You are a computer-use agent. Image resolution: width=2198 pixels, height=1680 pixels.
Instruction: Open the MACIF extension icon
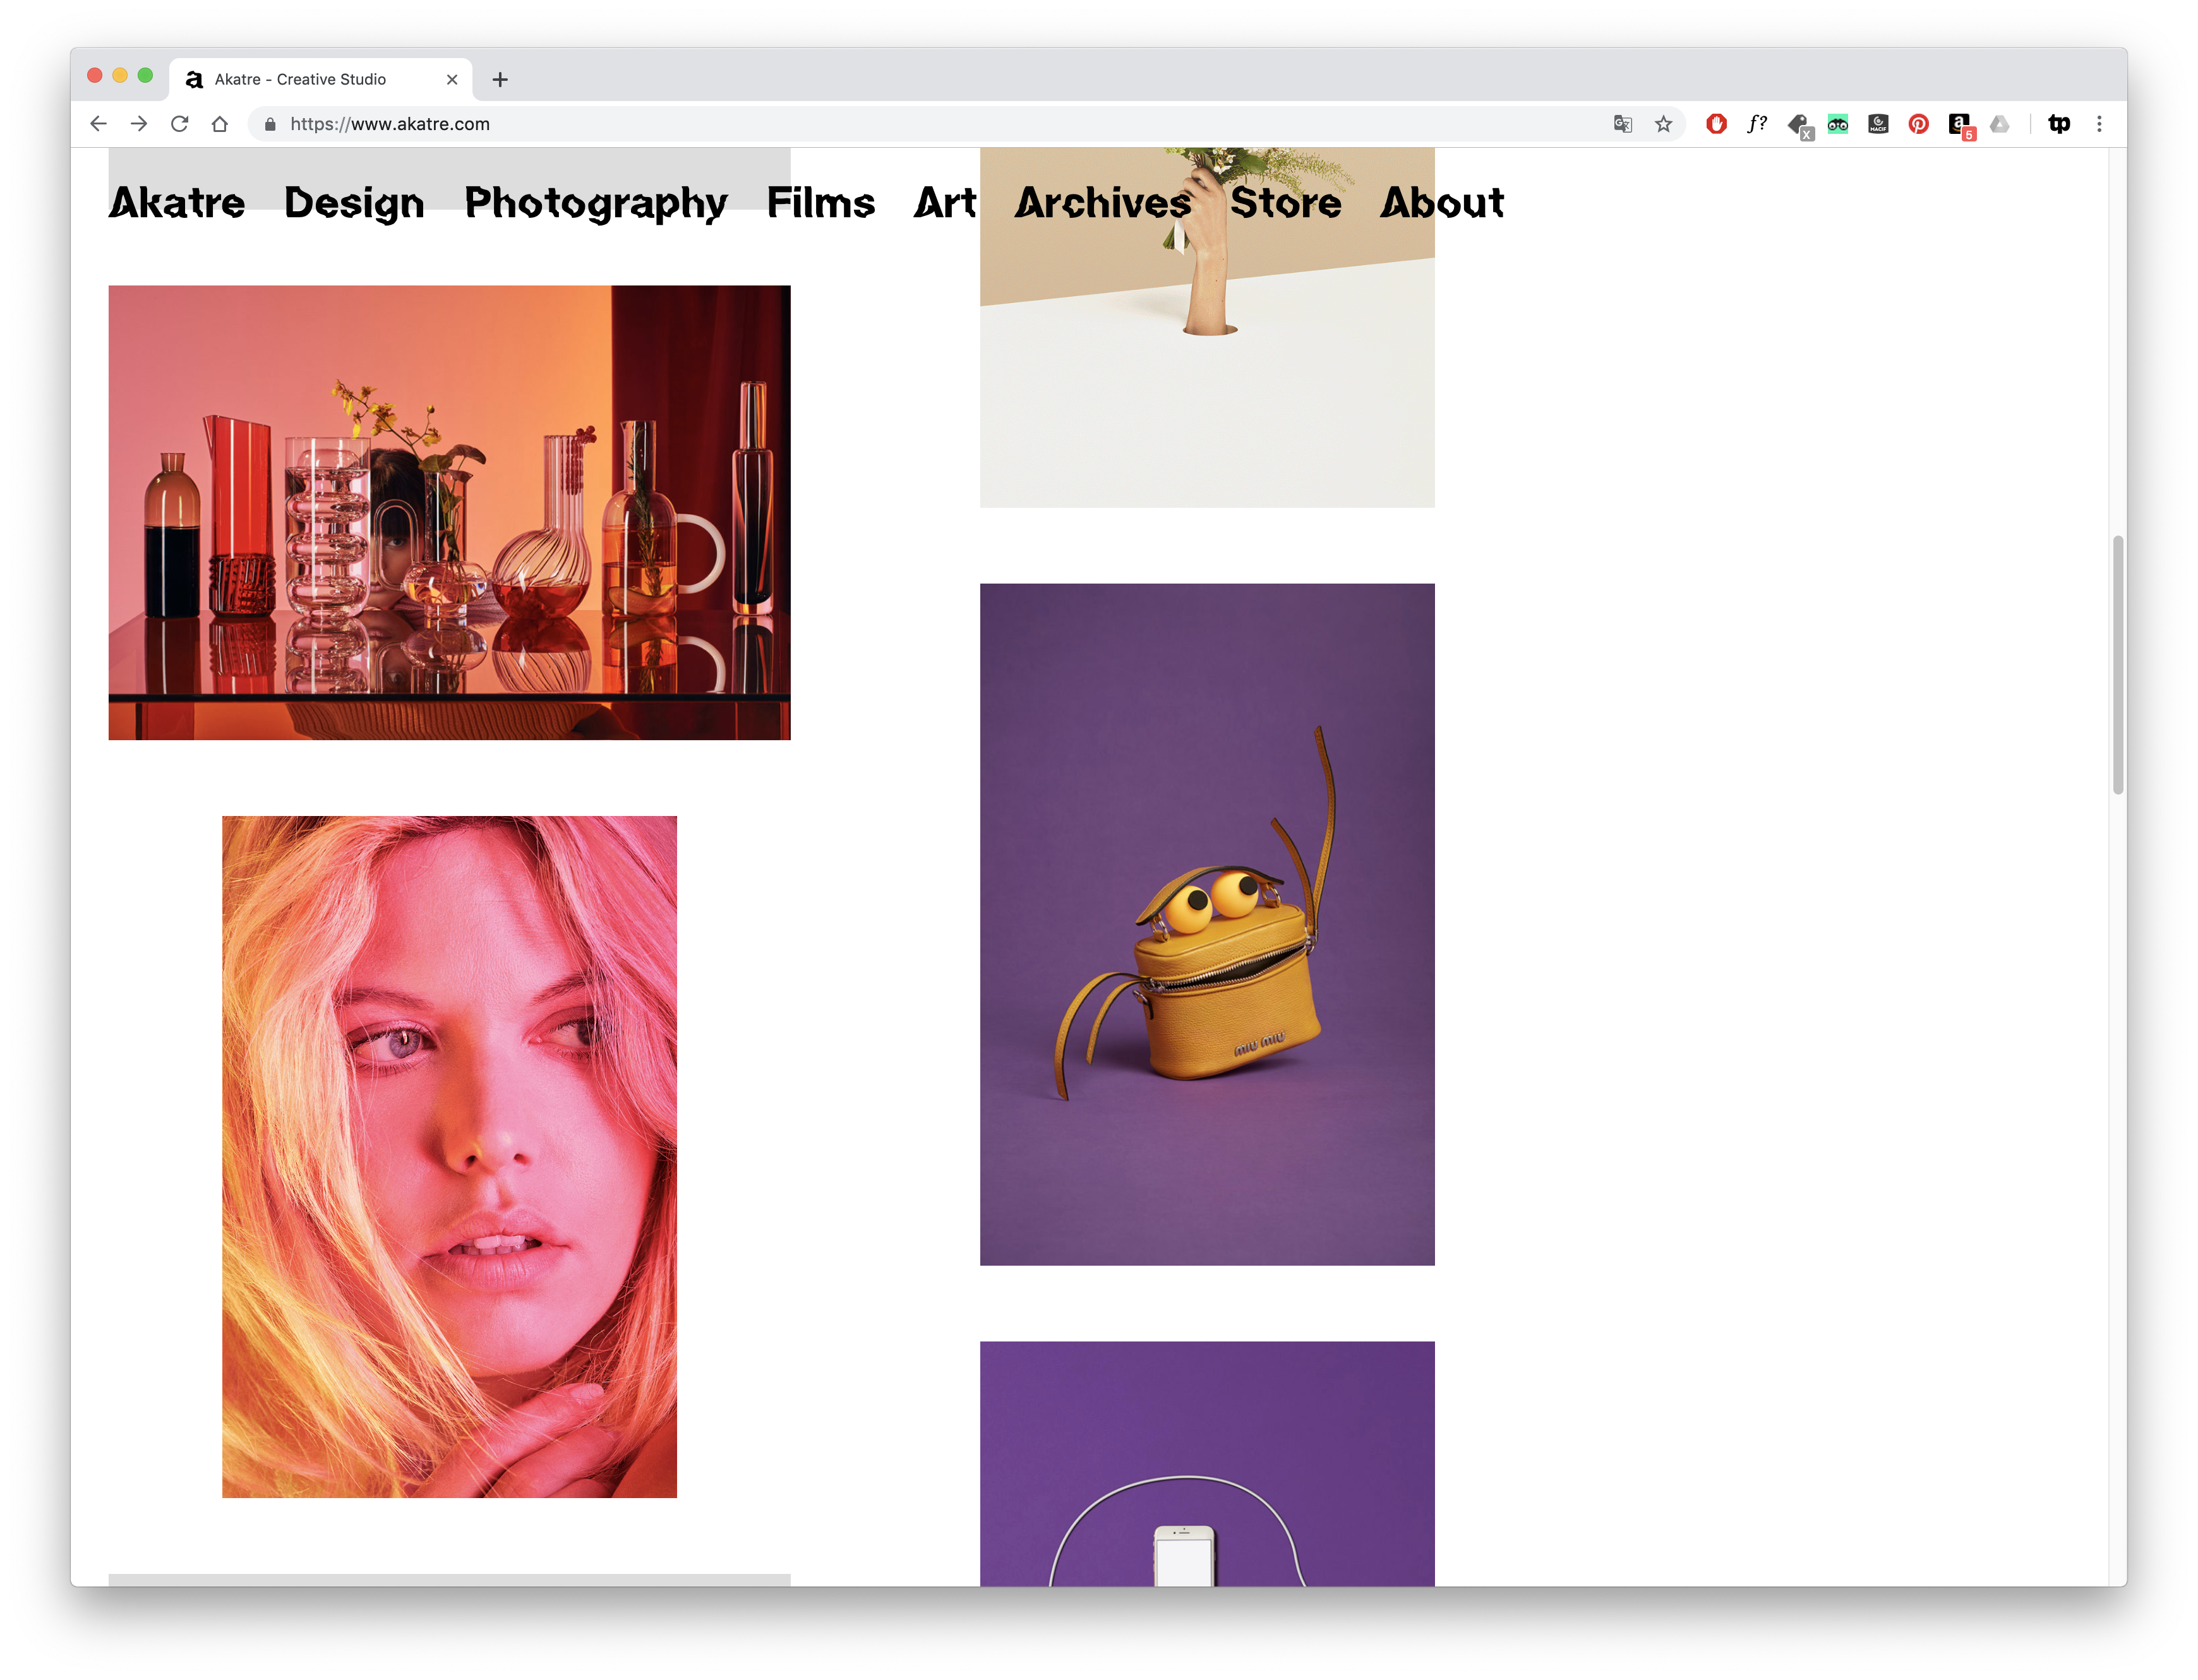(x=1878, y=124)
